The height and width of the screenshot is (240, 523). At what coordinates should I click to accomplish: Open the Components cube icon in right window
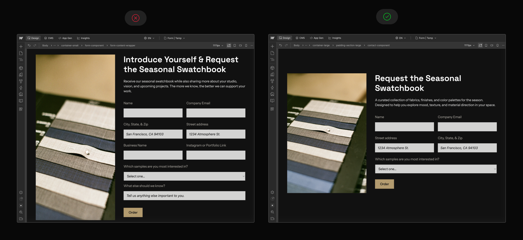272,68
